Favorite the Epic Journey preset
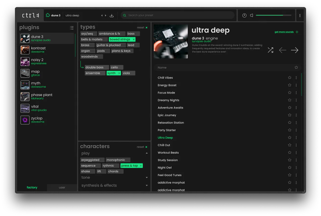Screen dimensions: 321x216 (289, 115)
